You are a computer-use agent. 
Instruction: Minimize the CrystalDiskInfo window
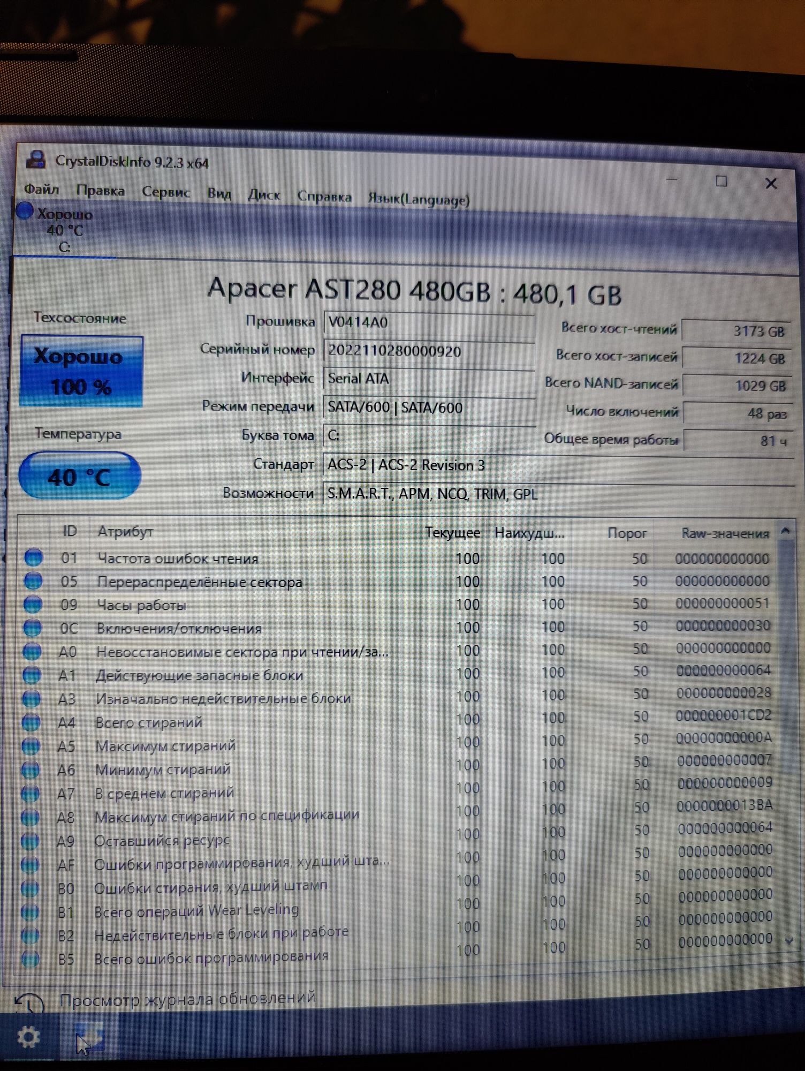(672, 179)
